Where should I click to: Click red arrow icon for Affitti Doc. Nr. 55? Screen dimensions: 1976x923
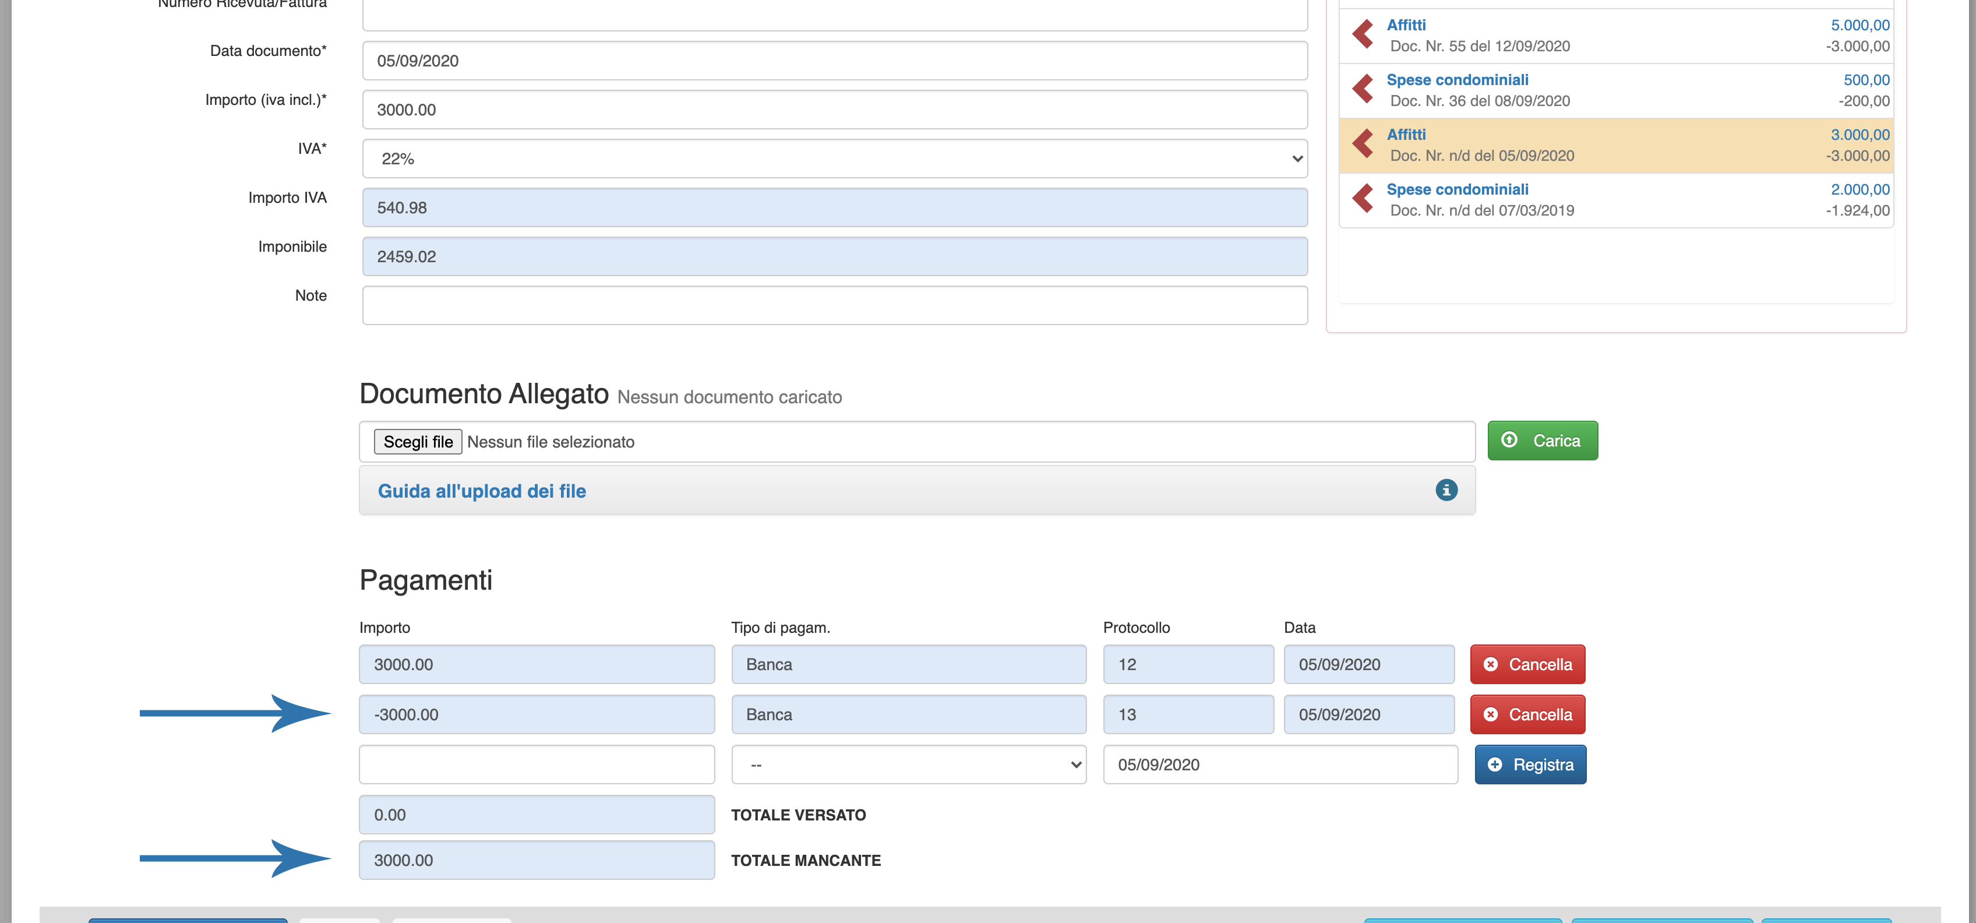tap(1363, 34)
